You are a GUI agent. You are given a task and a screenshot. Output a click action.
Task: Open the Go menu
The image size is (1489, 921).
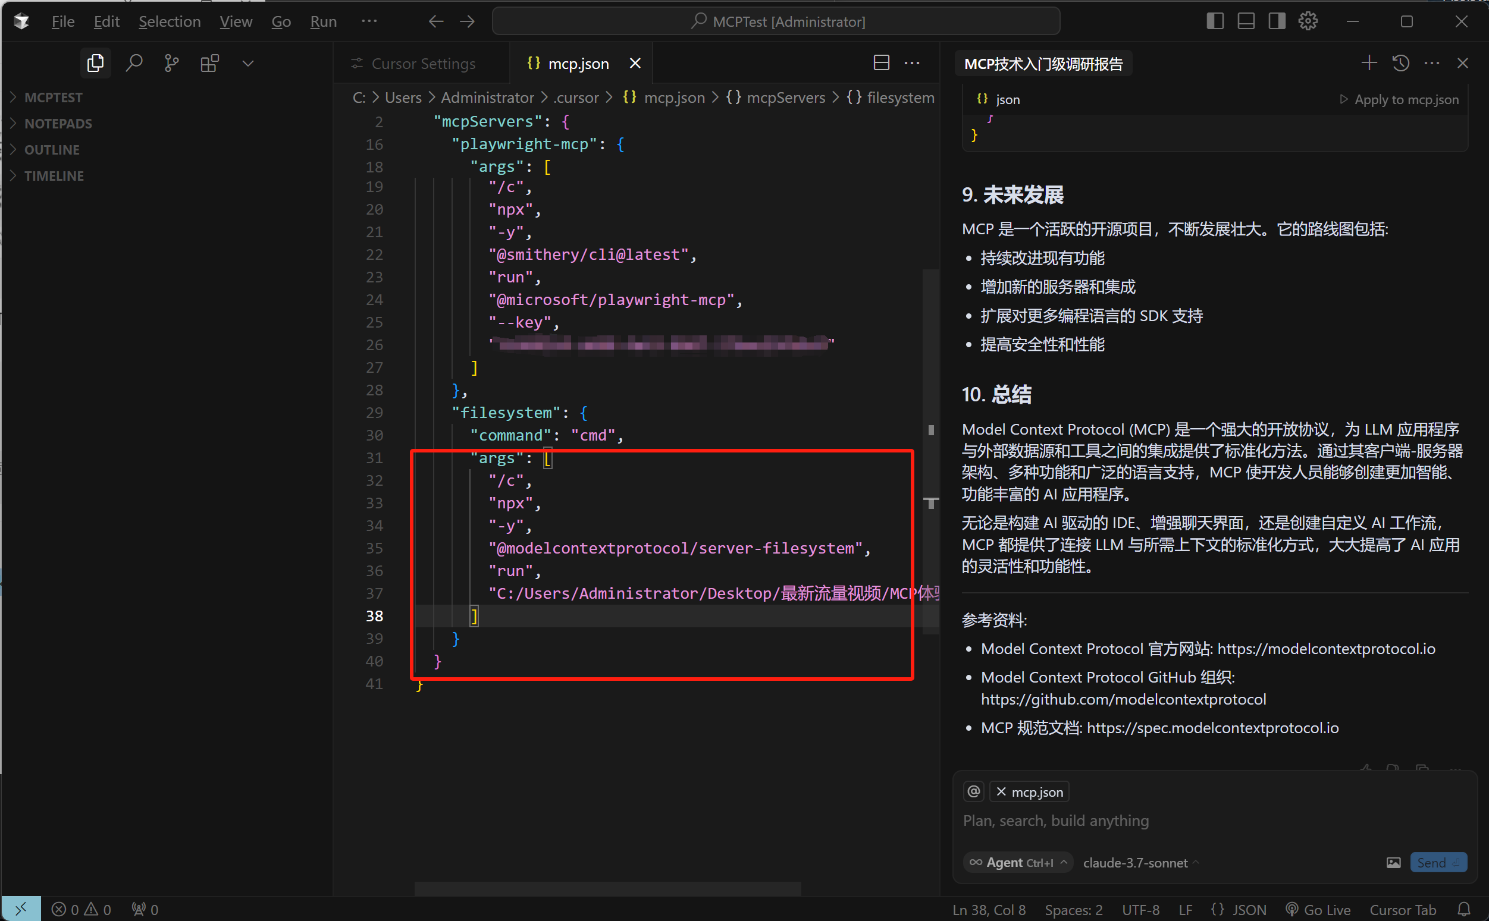click(x=281, y=22)
